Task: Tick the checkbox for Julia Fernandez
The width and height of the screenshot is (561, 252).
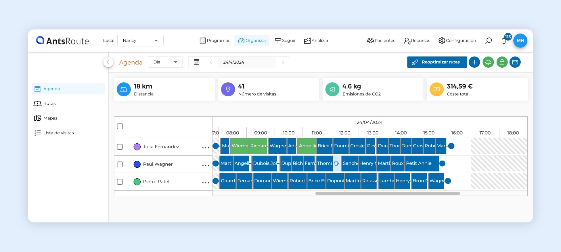Action: coord(120,147)
